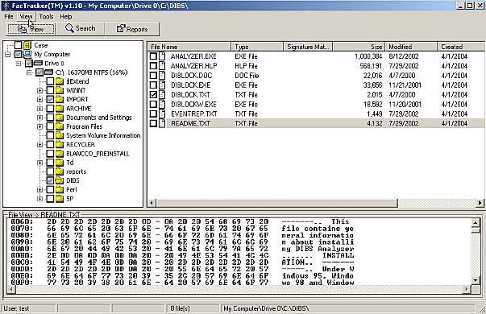The image size is (486, 314).
Task: Check the DIBLOCKW.EXE file checkbox
Action: (x=153, y=104)
